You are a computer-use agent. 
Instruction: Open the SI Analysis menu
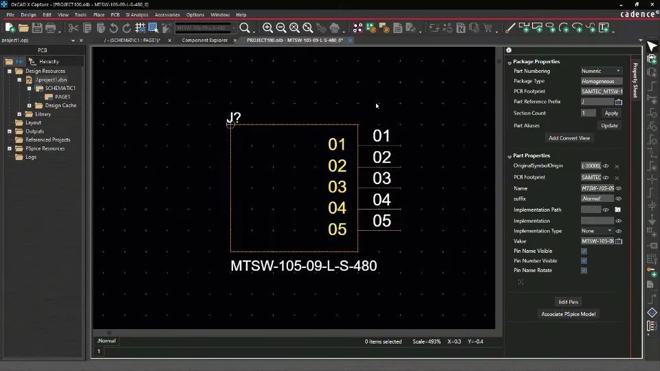137,14
